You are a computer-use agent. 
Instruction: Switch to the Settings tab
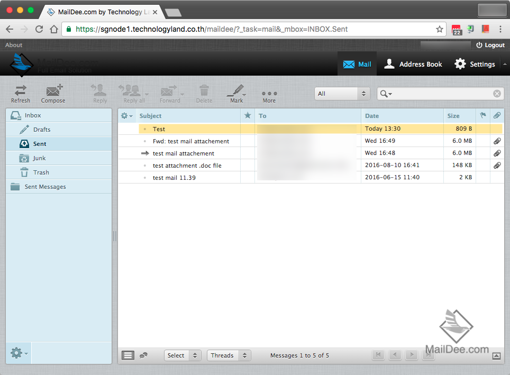tap(475, 64)
